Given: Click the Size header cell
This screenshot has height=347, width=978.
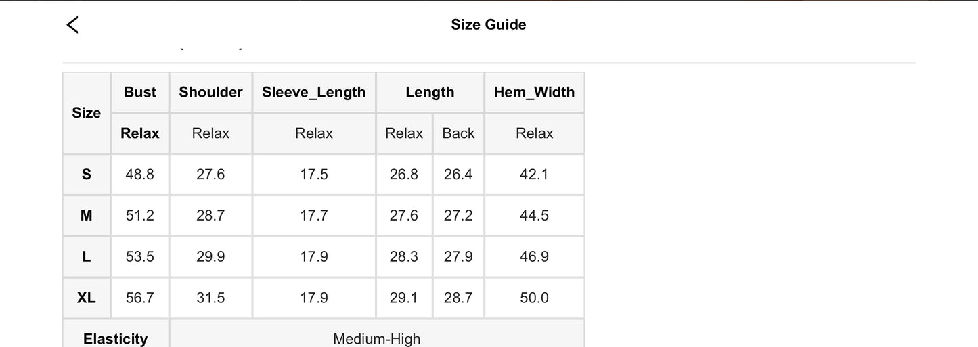Looking at the screenshot, I should click(x=87, y=113).
